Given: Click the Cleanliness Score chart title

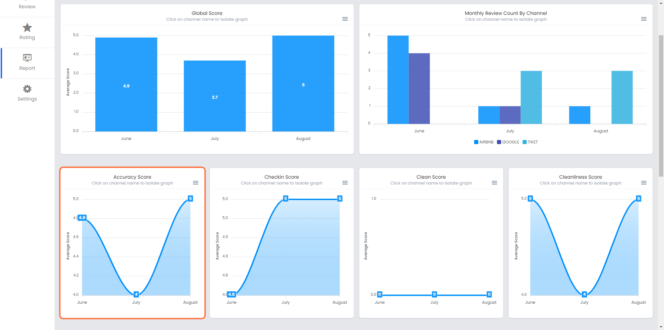Looking at the screenshot, I should (x=580, y=177).
